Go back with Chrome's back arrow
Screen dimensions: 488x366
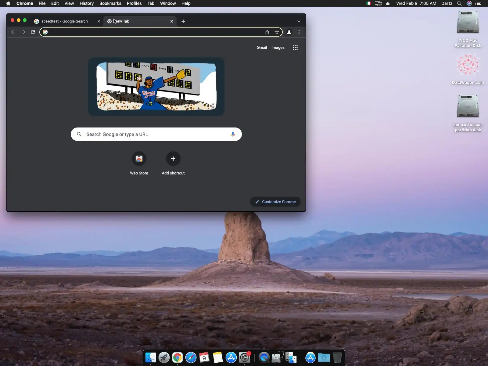pos(13,32)
